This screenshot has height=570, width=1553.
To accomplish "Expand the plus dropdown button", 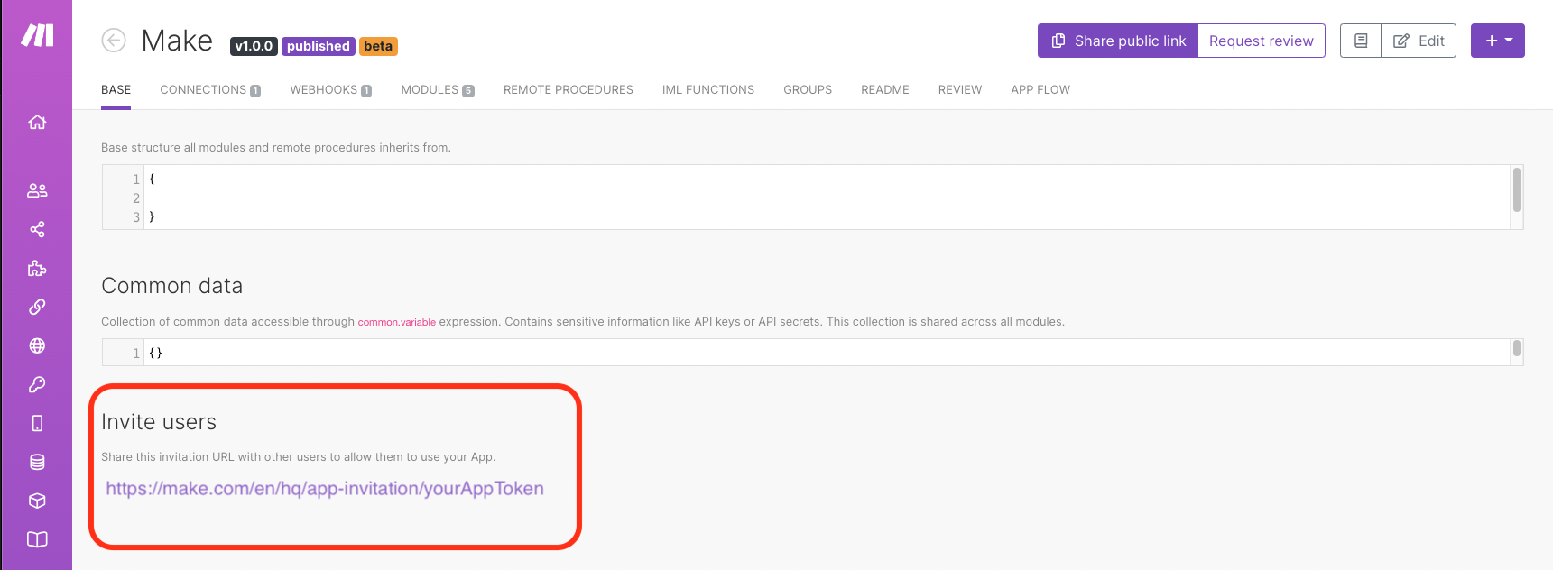I will 1497,41.
